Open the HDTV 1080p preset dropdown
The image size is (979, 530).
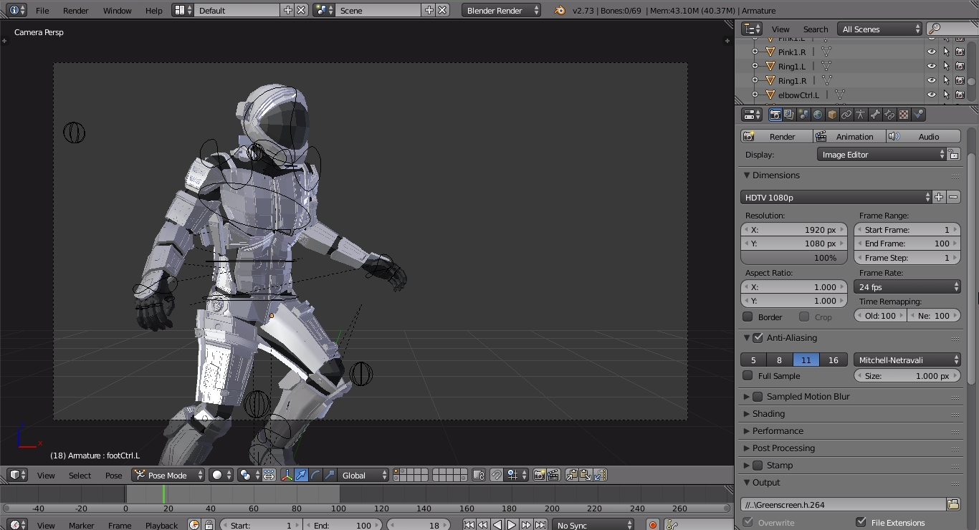[x=836, y=197]
